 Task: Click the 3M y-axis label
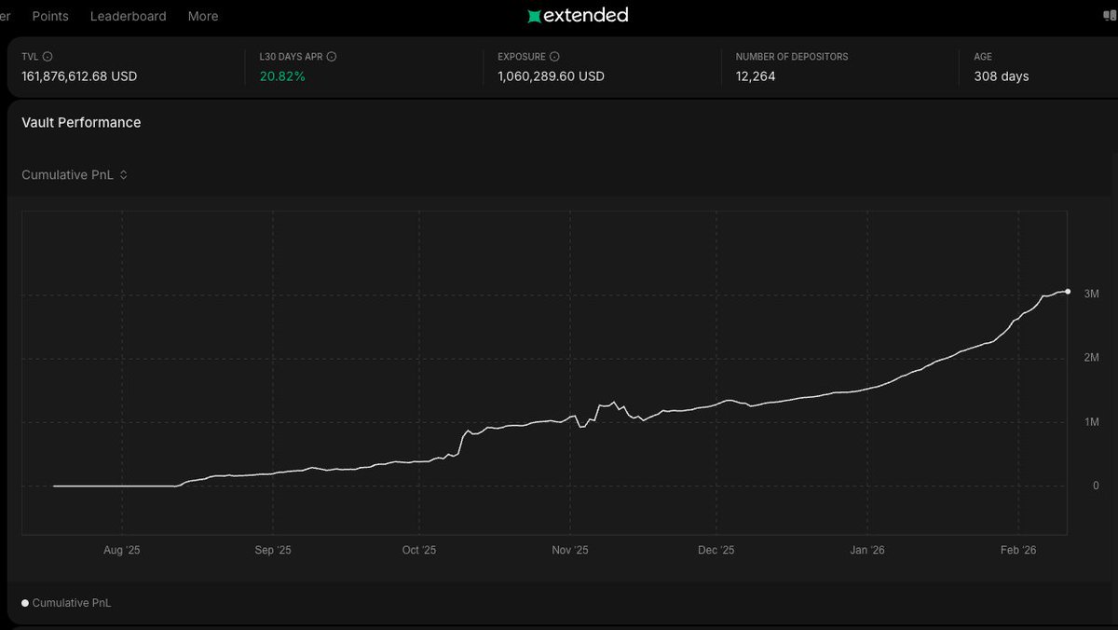[1092, 294]
